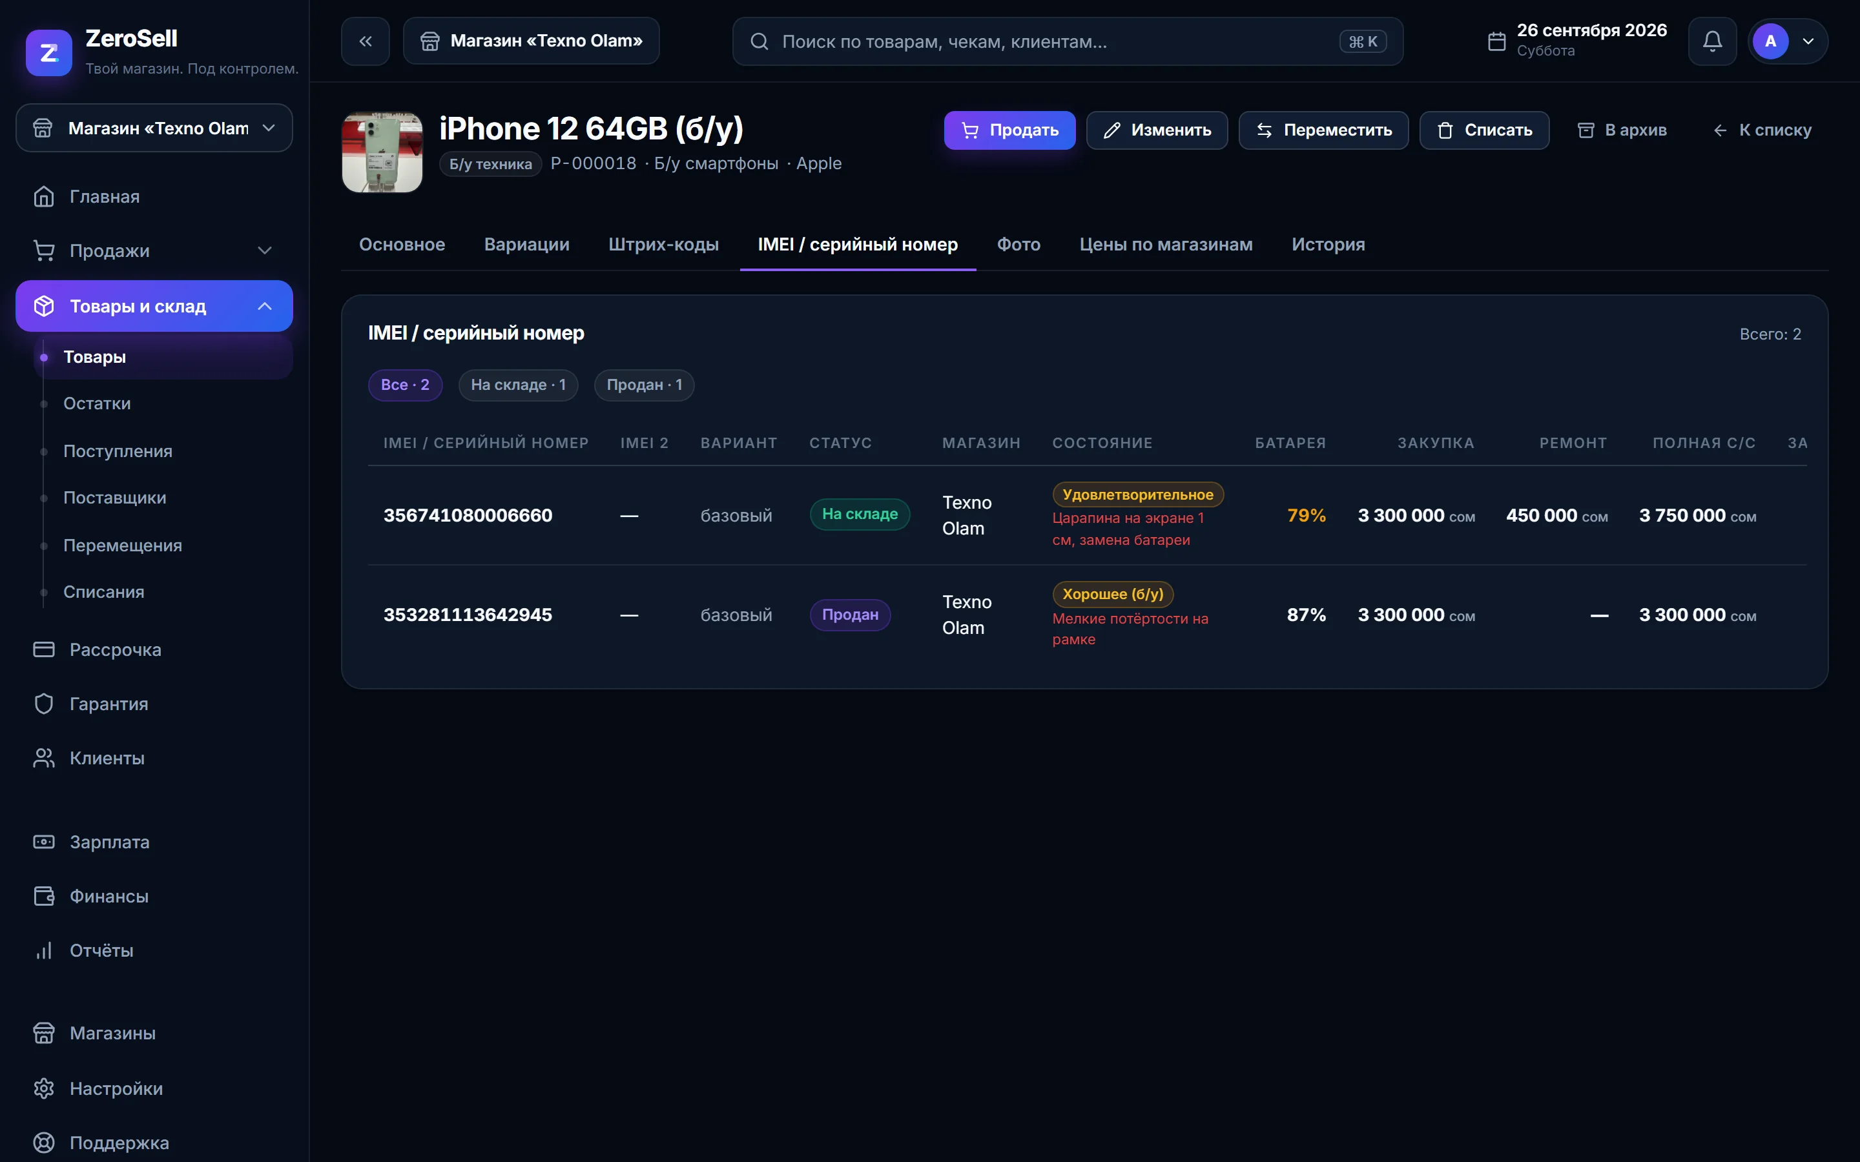Click the На складе status badge
This screenshot has width=1860, height=1162.
[860, 514]
